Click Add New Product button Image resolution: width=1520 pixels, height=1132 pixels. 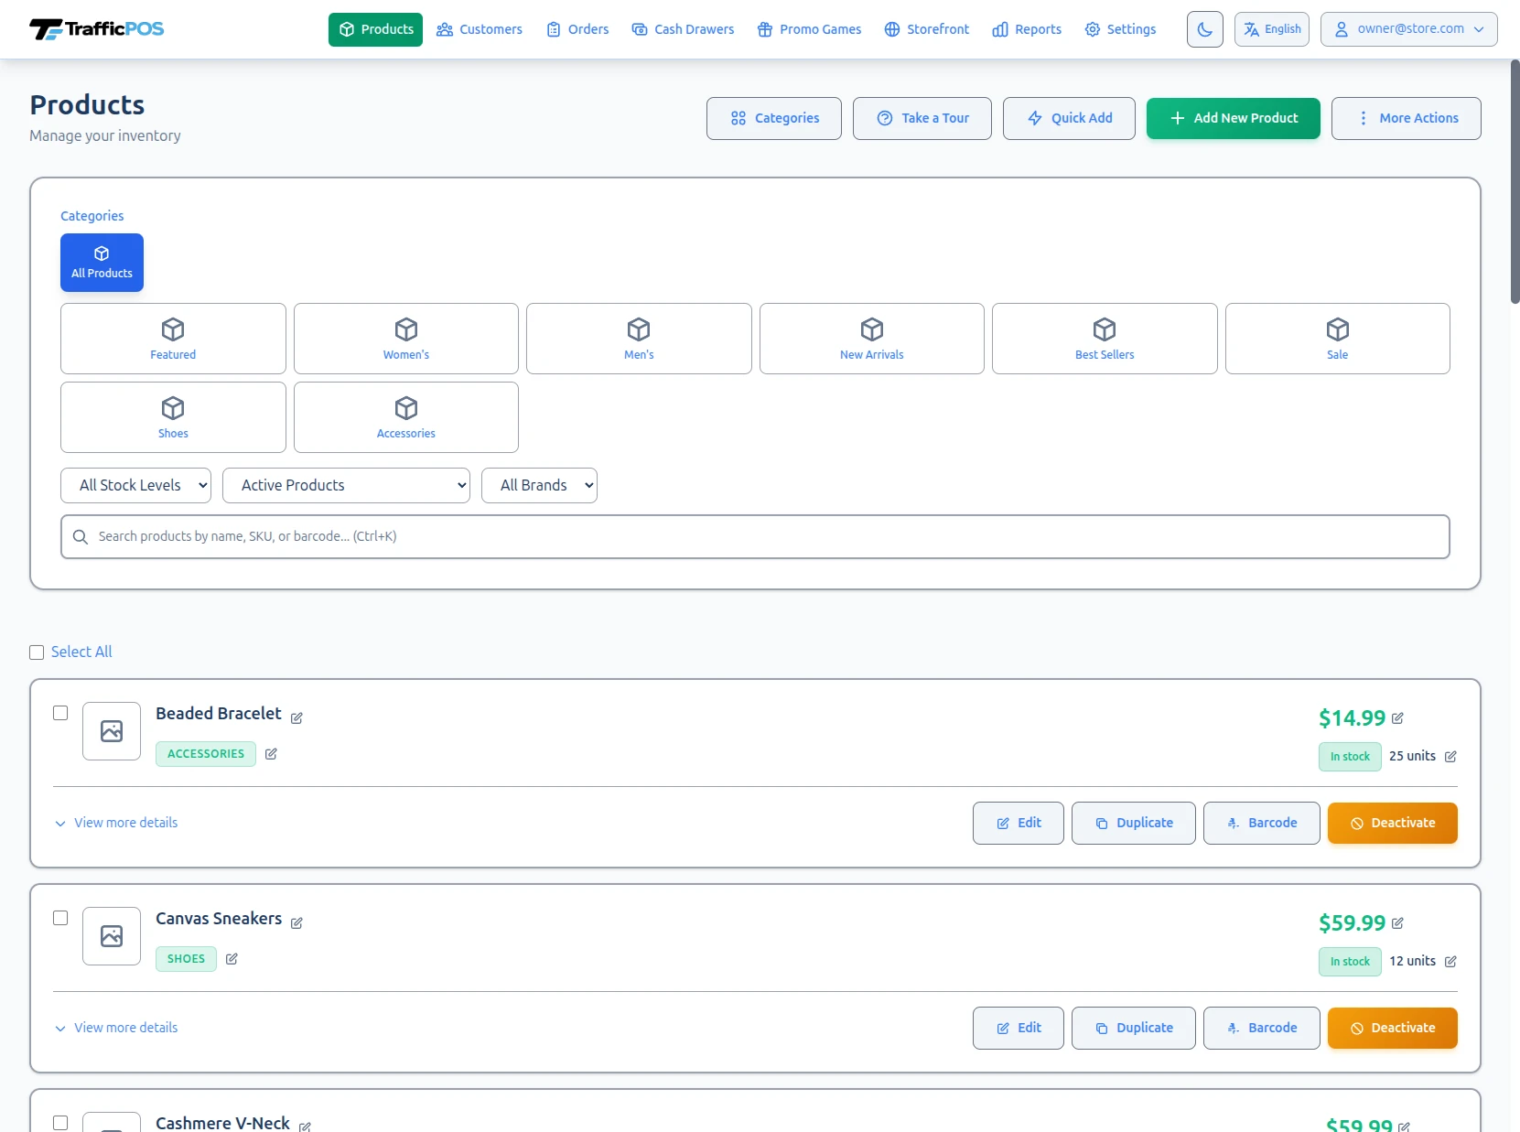point(1234,118)
